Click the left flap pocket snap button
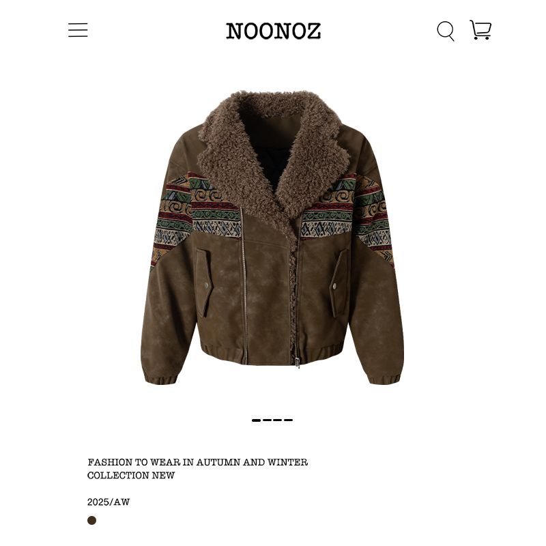The image size is (546, 546). click(x=207, y=285)
